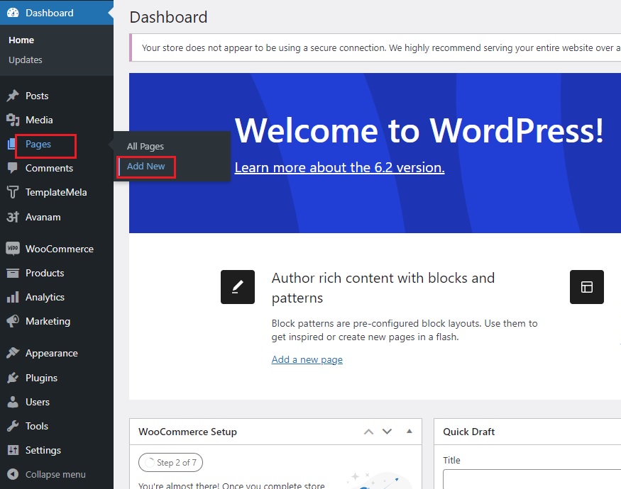Click the Collapse menu arrow icon
The width and height of the screenshot is (621, 489).
pos(13,474)
